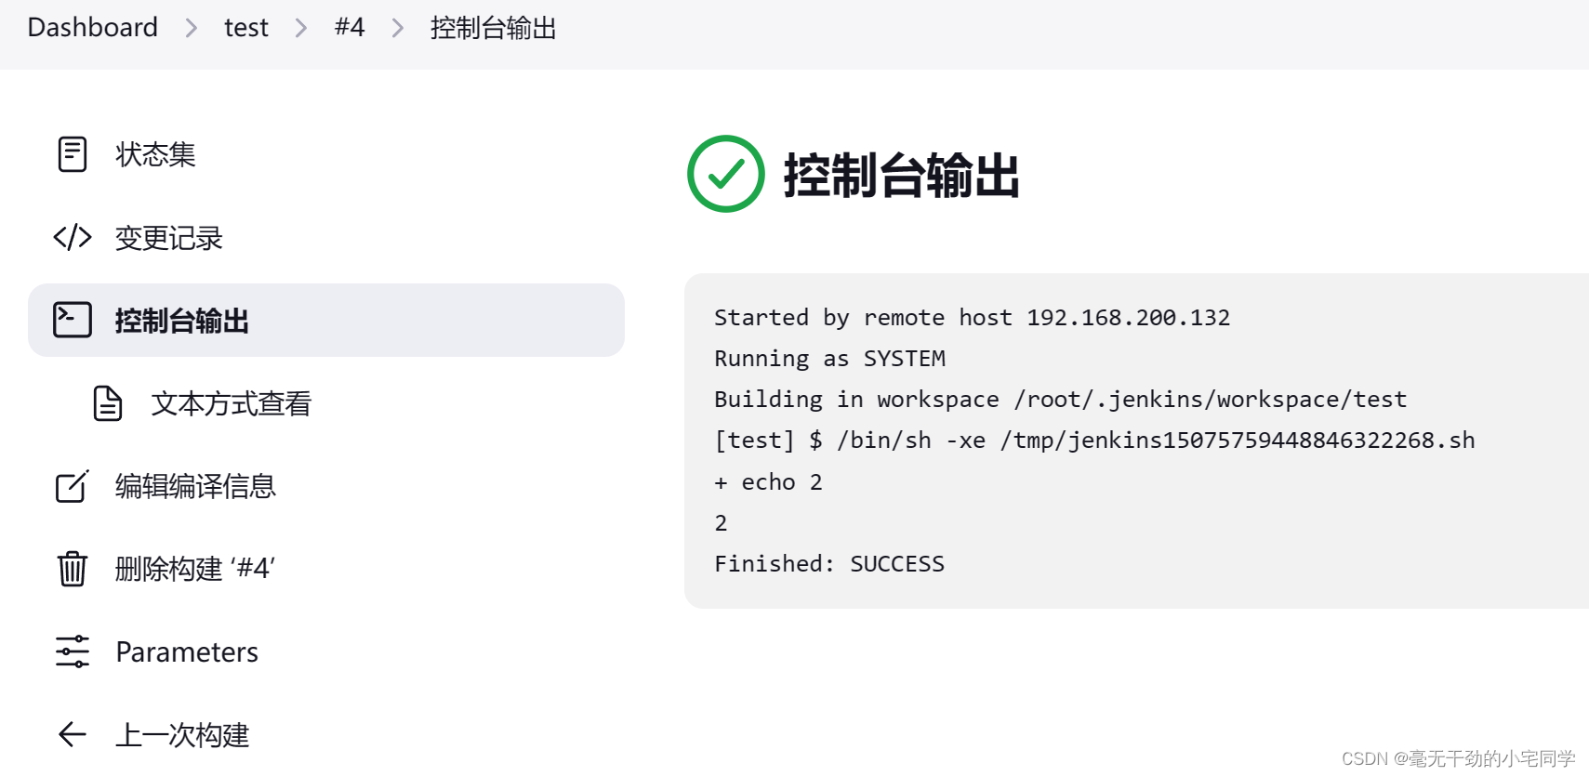Open Dashboard from the breadcrumb
Screen dimensions: 1589x776
click(x=92, y=28)
